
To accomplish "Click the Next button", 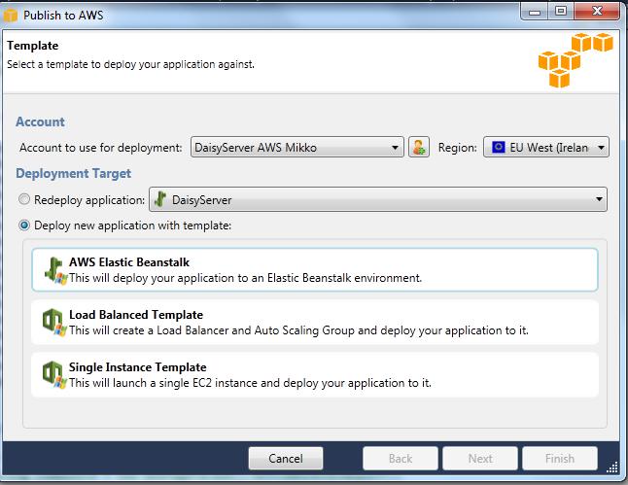I will tap(480, 458).
